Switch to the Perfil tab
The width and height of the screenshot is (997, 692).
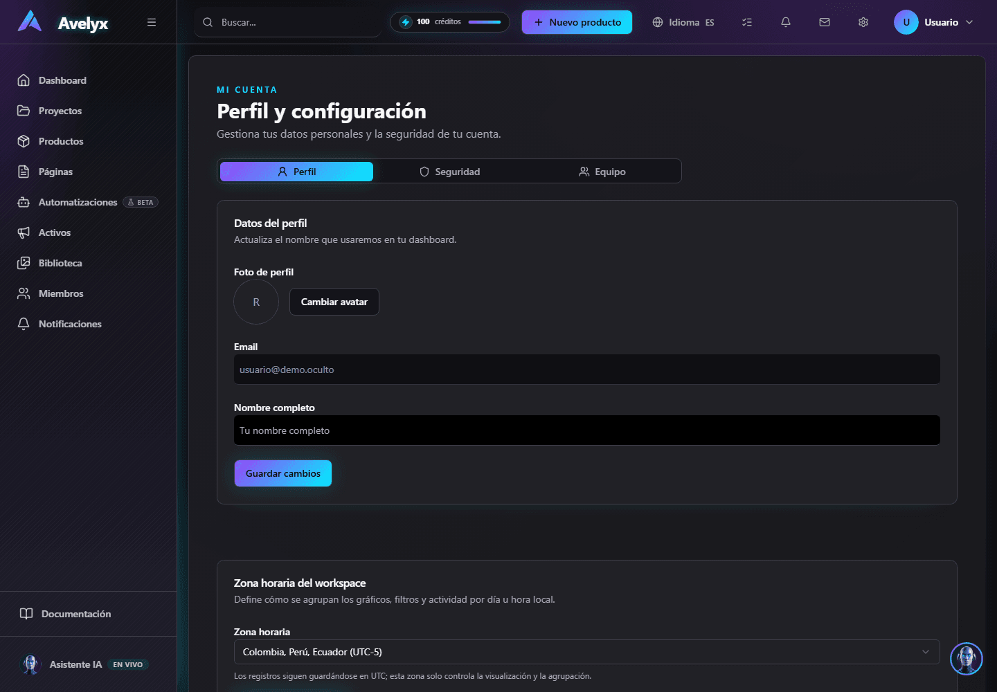[296, 172]
